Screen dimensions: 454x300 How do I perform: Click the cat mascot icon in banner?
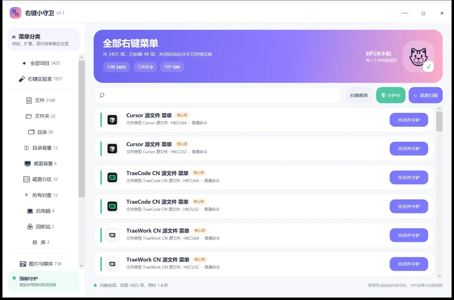(x=418, y=57)
